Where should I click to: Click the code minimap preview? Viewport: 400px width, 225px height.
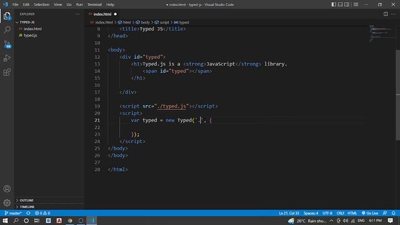382,33
